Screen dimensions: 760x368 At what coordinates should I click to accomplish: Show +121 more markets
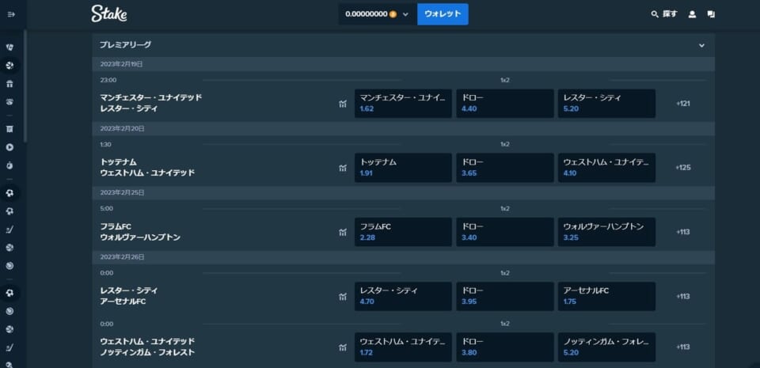[683, 104]
